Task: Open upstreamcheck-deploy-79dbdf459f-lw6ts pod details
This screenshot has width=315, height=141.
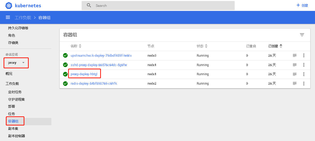Action: click(101, 55)
